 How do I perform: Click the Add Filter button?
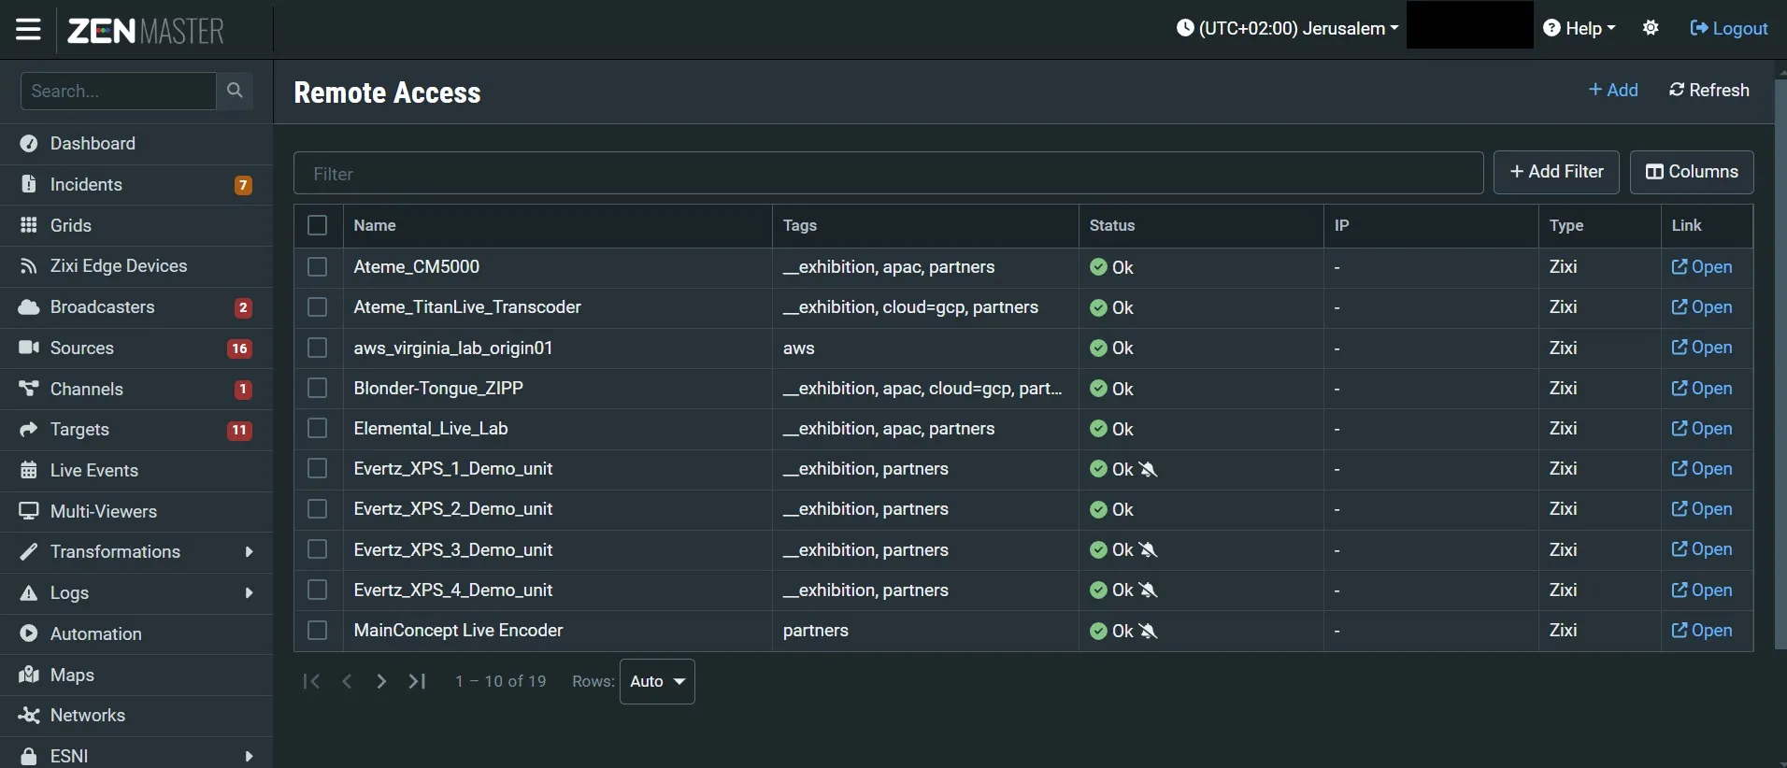(x=1556, y=173)
